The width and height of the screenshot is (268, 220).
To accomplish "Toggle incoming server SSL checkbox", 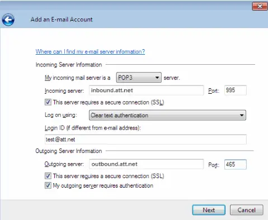I will 48,102.
